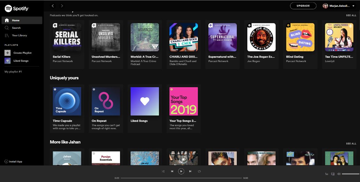Skip to the previous track
Viewport: 360px width, 182px height.
172,171
